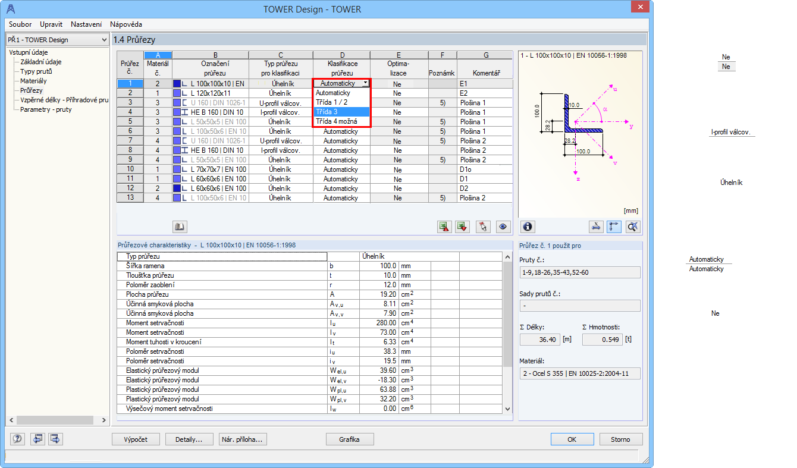Select Průřezy tree item
Image resolution: width=797 pixels, height=468 pixels.
click(32, 90)
